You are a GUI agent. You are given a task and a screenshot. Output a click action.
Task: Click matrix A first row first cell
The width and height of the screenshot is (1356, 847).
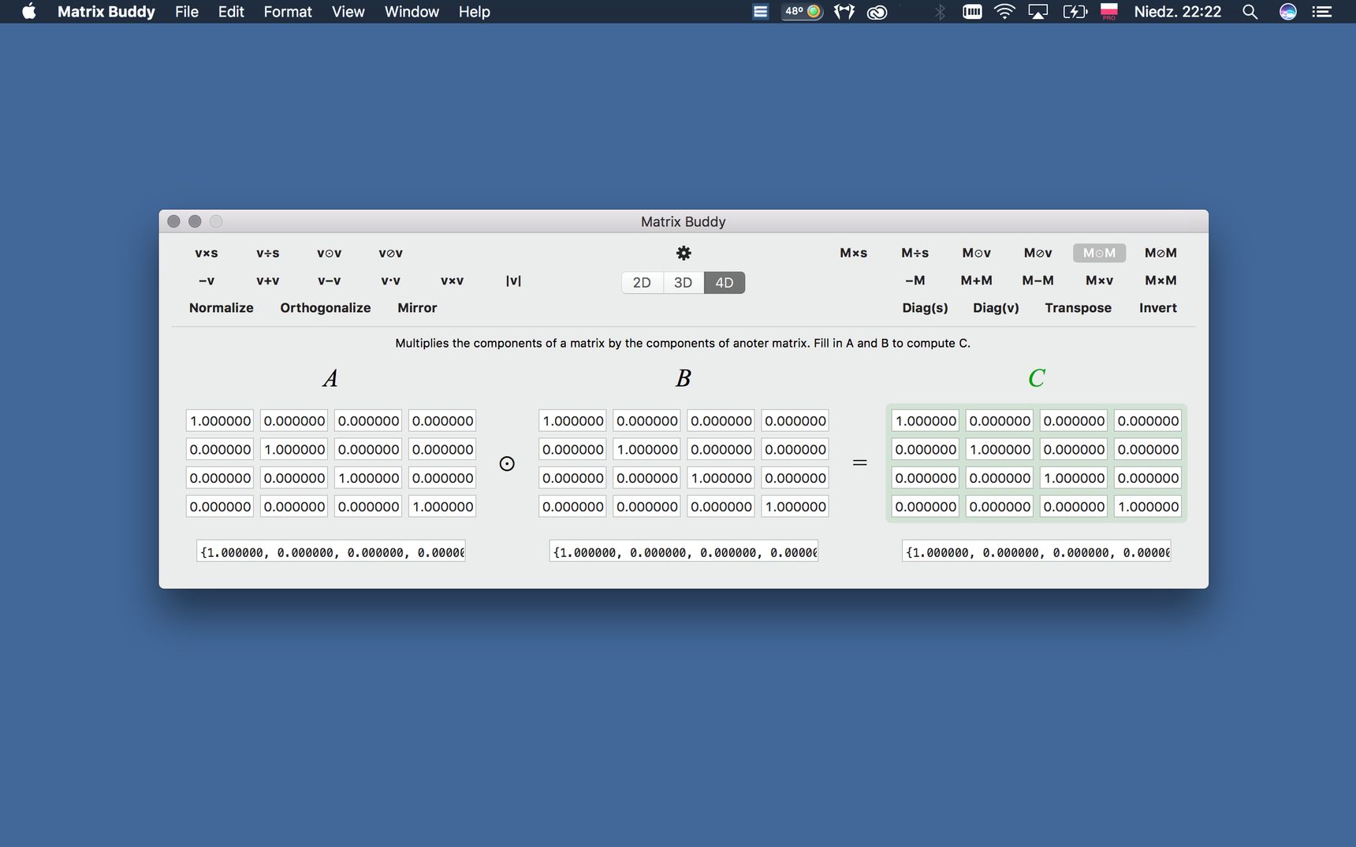click(x=220, y=421)
